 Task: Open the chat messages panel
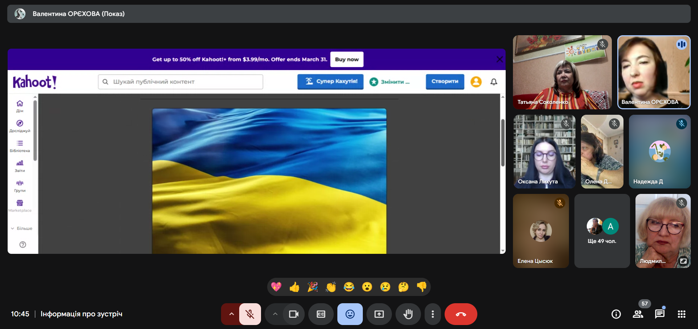point(659,314)
